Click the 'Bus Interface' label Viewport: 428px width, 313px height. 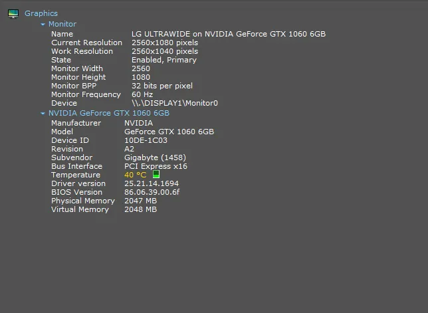(x=76, y=166)
